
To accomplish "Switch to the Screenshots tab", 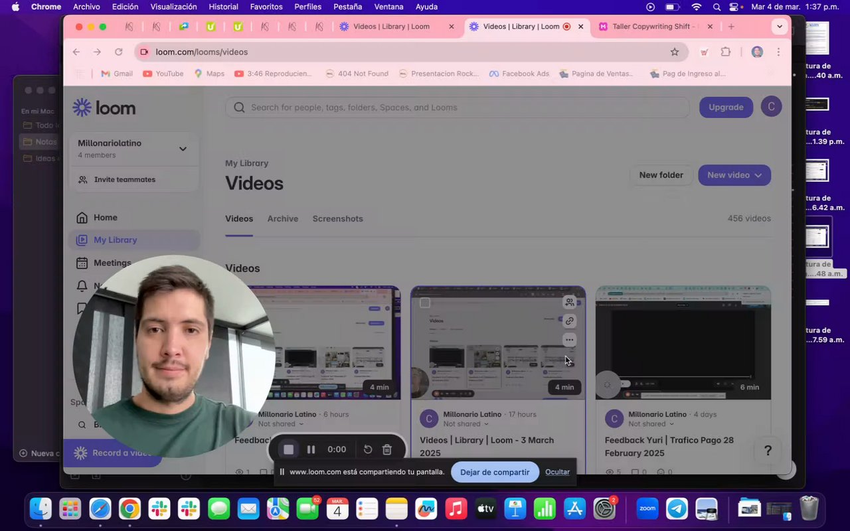I will tap(337, 218).
